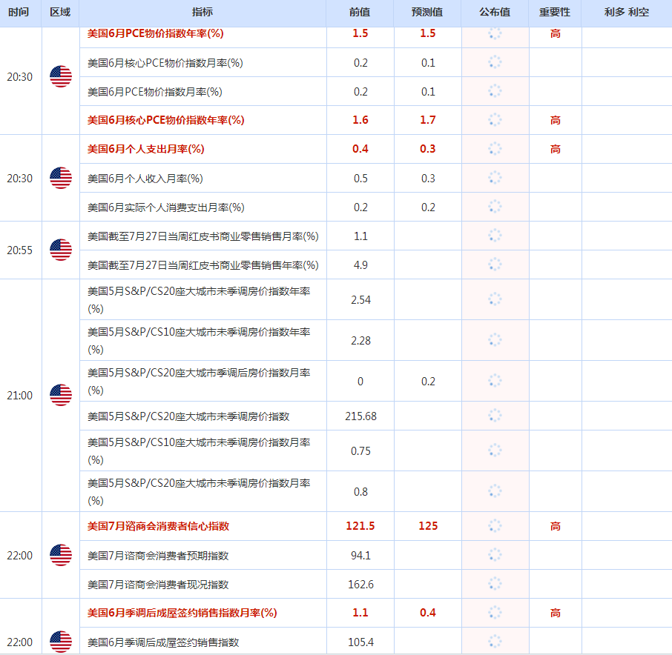Click 高 importance label for 成屋签约销售指数月率

click(x=555, y=613)
